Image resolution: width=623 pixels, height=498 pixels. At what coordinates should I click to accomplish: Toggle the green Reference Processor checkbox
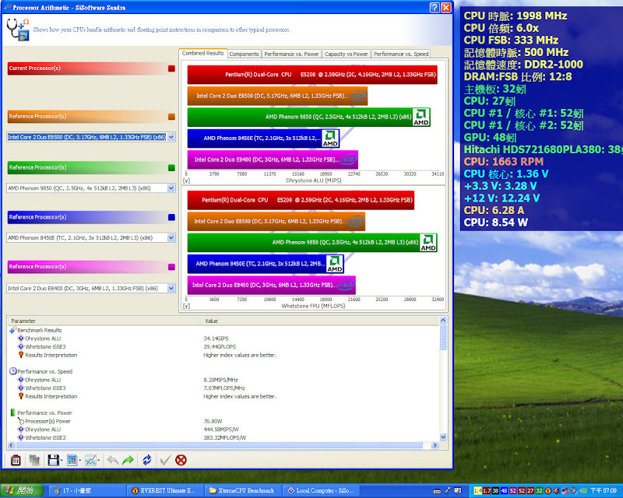click(171, 167)
